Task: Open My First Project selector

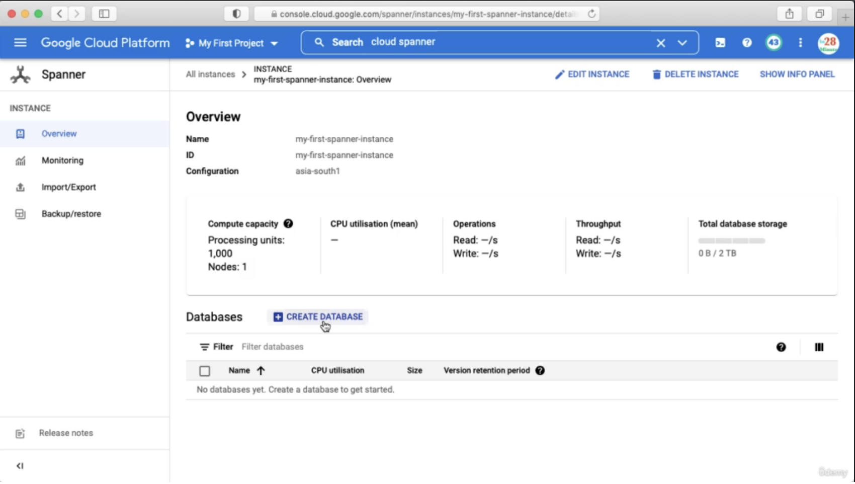Action: pyautogui.click(x=231, y=43)
